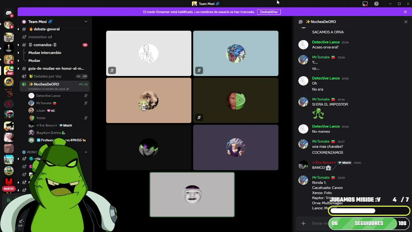This screenshot has width=412, height=232.
Task: Click Ronda 1: message line
Action: pos(319,183)
